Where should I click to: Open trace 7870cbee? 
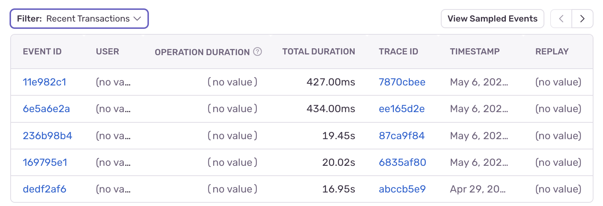click(x=402, y=82)
